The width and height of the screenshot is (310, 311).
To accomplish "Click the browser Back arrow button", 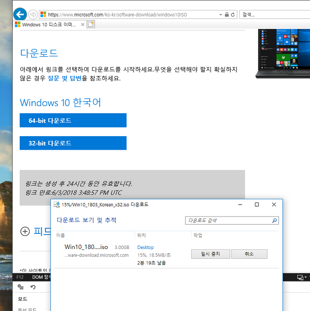I will pyautogui.click(x=20, y=14).
